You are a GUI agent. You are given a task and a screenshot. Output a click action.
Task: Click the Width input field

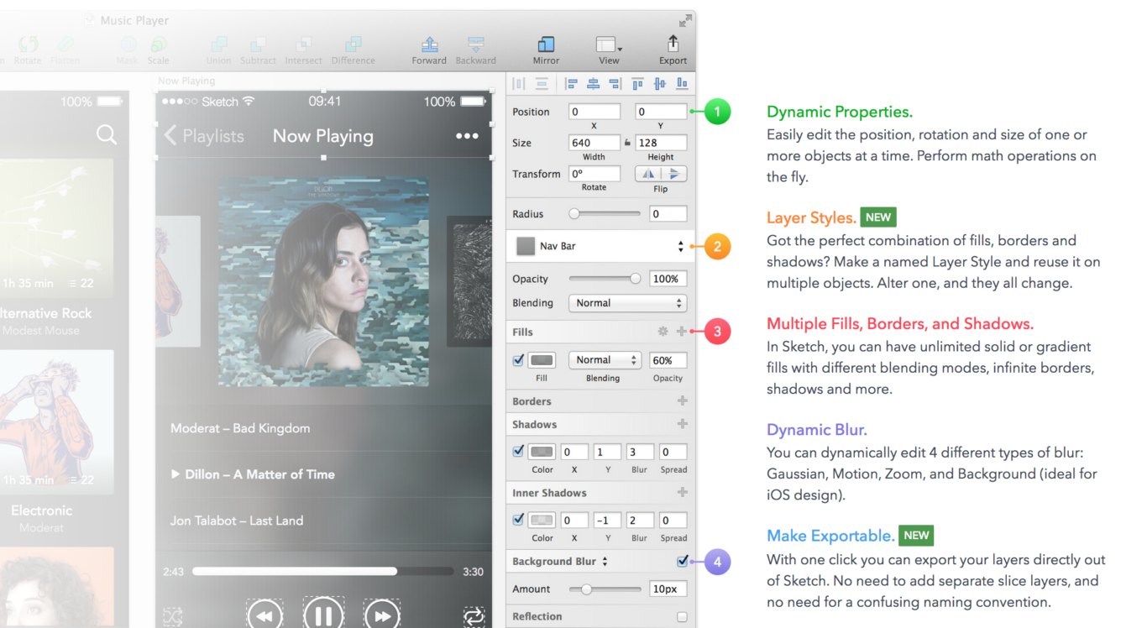(594, 143)
